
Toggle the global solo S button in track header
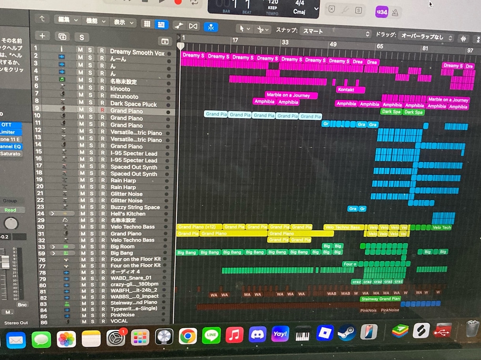82,37
